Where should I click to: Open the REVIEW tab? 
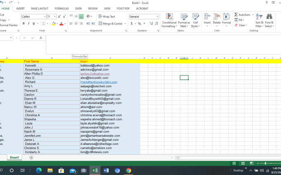coord(93,9)
